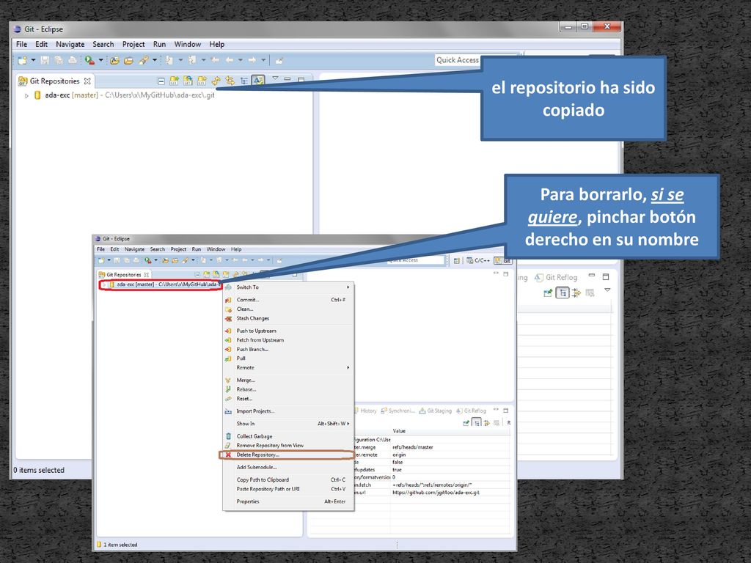Expand the ada-exc repository node in back window
This screenshot has width=751, height=563.
[27, 96]
